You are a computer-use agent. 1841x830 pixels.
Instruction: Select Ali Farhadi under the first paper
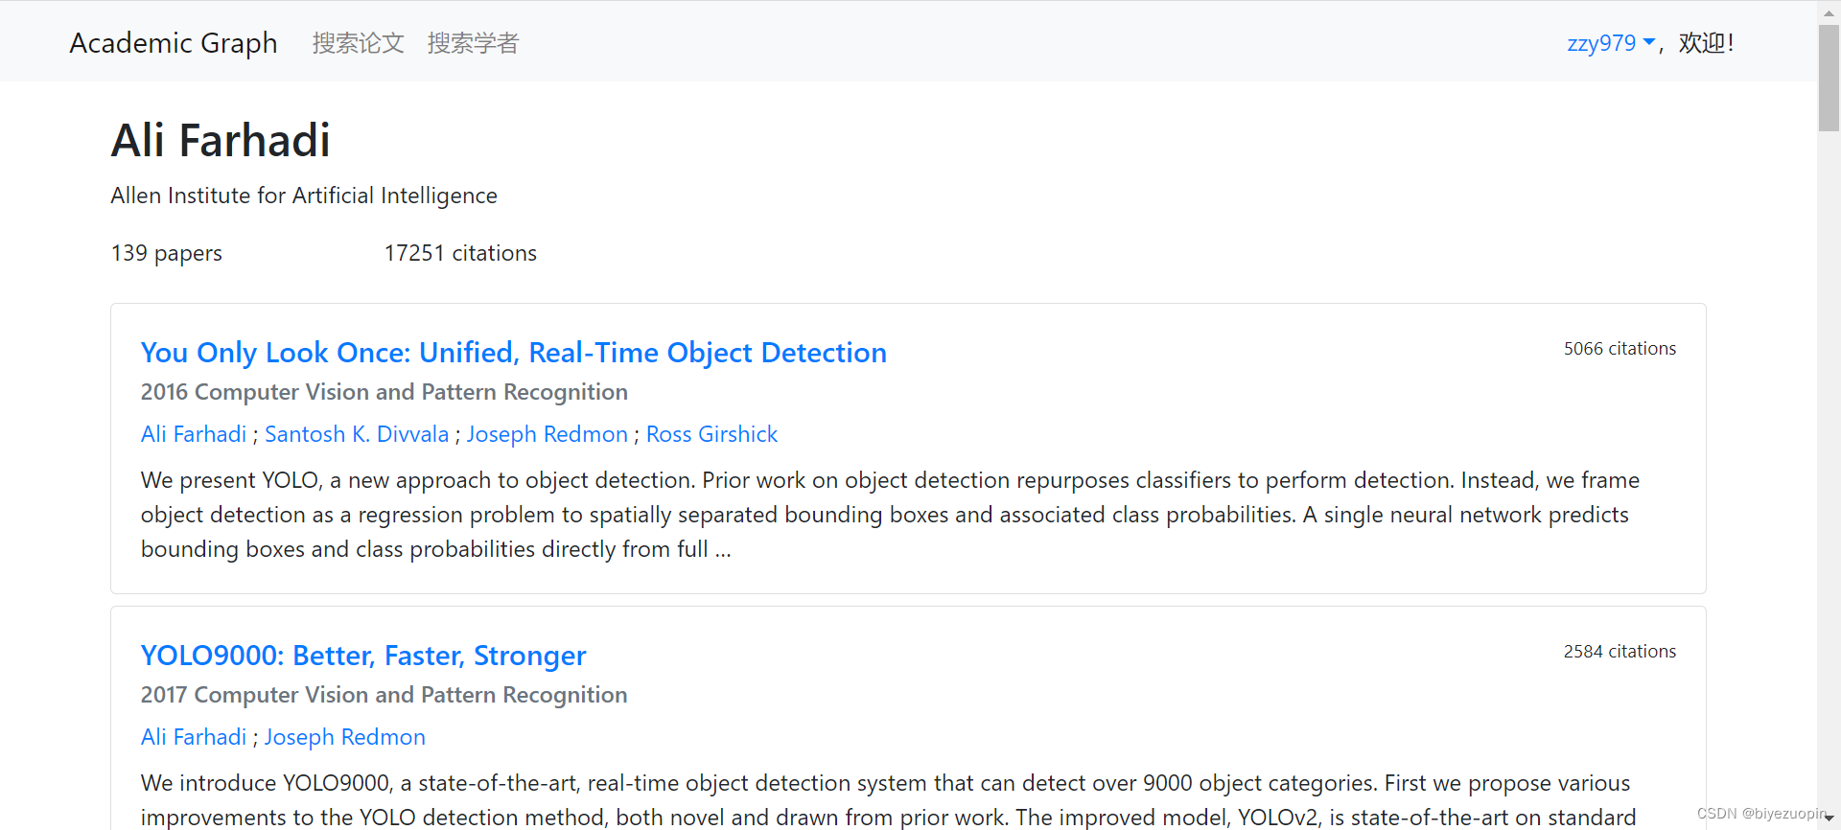(x=194, y=434)
